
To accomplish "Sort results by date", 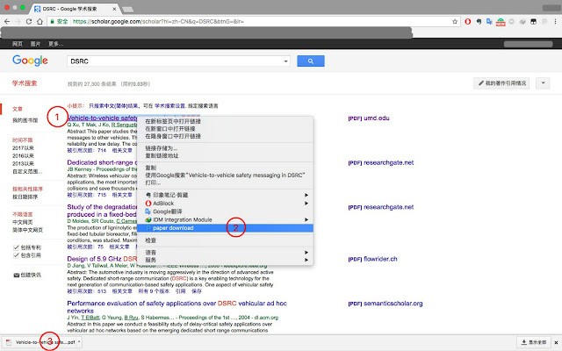I will click(25, 197).
